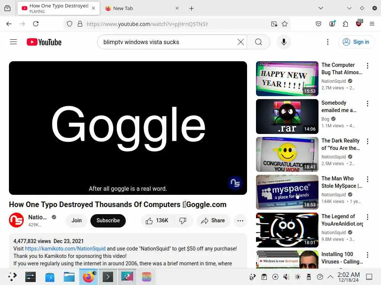Screen dimensions: 381x285
Task: Open Firefox application hamburger menu
Action: pos(372,24)
